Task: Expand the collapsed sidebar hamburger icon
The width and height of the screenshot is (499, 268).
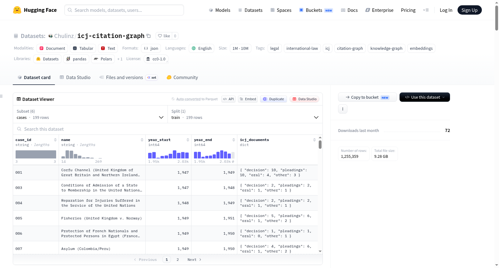Action: (x=2, y=96)
